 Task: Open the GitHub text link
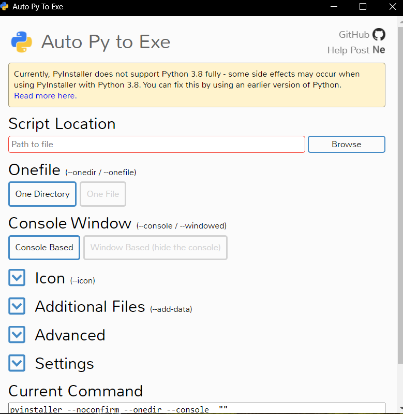coord(354,35)
